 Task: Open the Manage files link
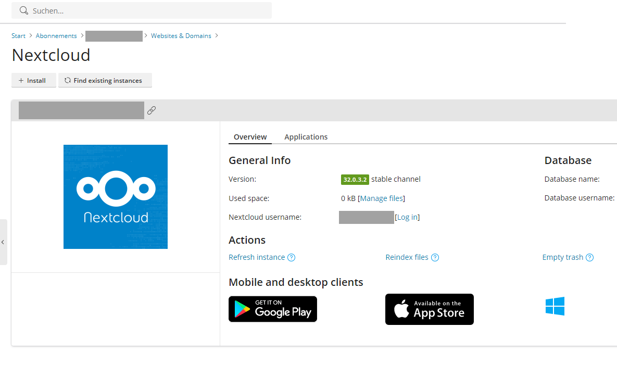pos(382,198)
